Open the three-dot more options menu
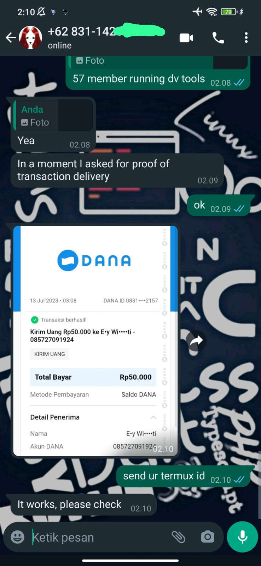 pyautogui.click(x=246, y=38)
